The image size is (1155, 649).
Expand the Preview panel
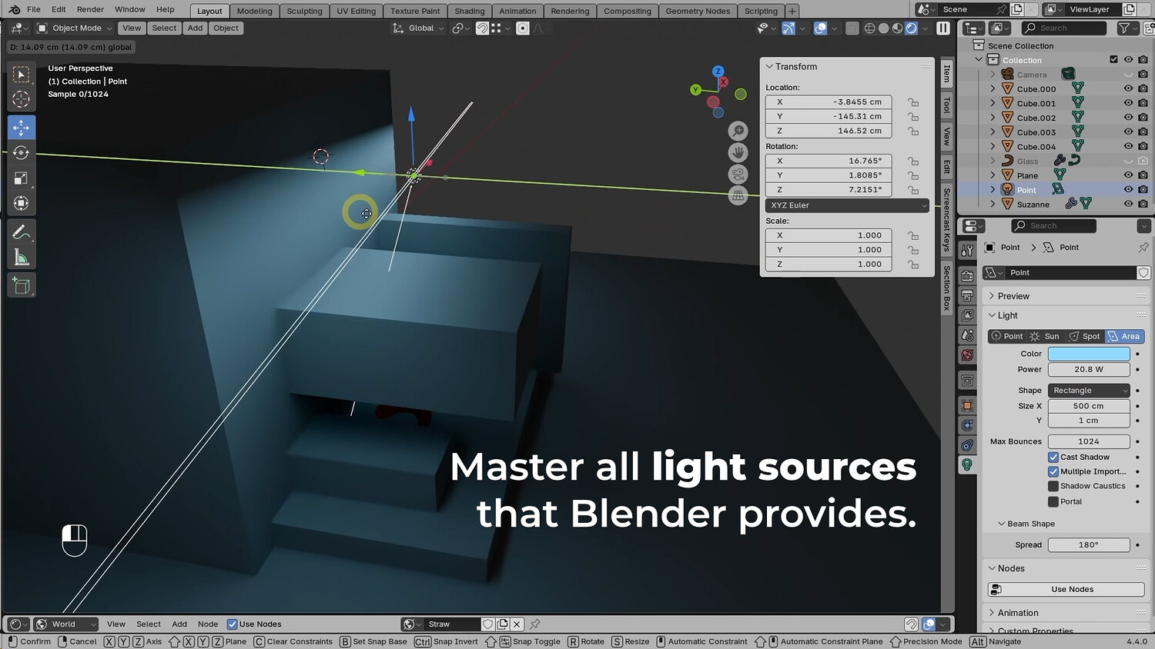pyautogui.click(x=1013, y=296)
